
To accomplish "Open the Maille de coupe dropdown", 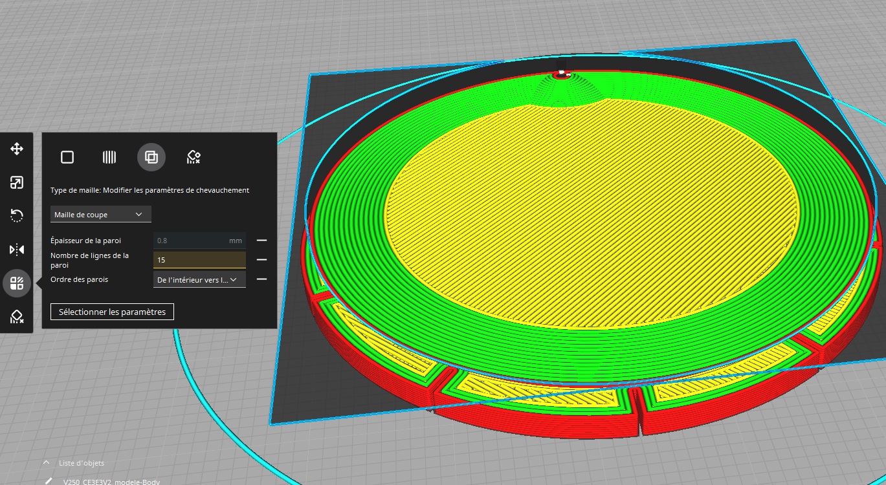I will (101, 214).
